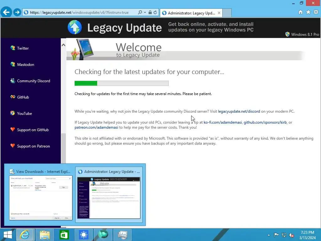Open the blue sun gear taskbar app
321x241 pixels.
click(x=83, y=235)
